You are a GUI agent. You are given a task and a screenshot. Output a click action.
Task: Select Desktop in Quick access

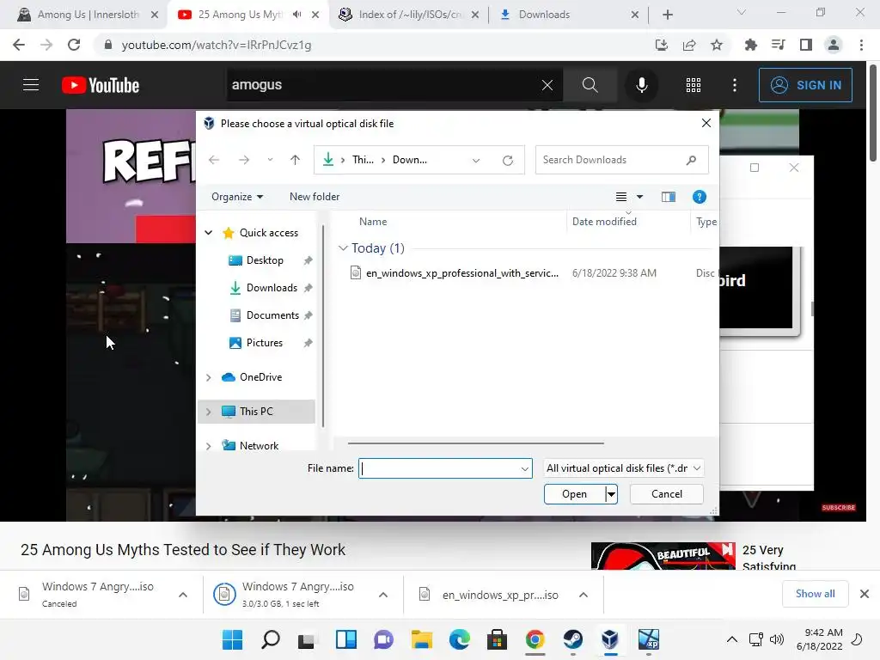265,260
